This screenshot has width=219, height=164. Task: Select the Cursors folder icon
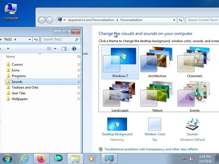coord(8,64)
